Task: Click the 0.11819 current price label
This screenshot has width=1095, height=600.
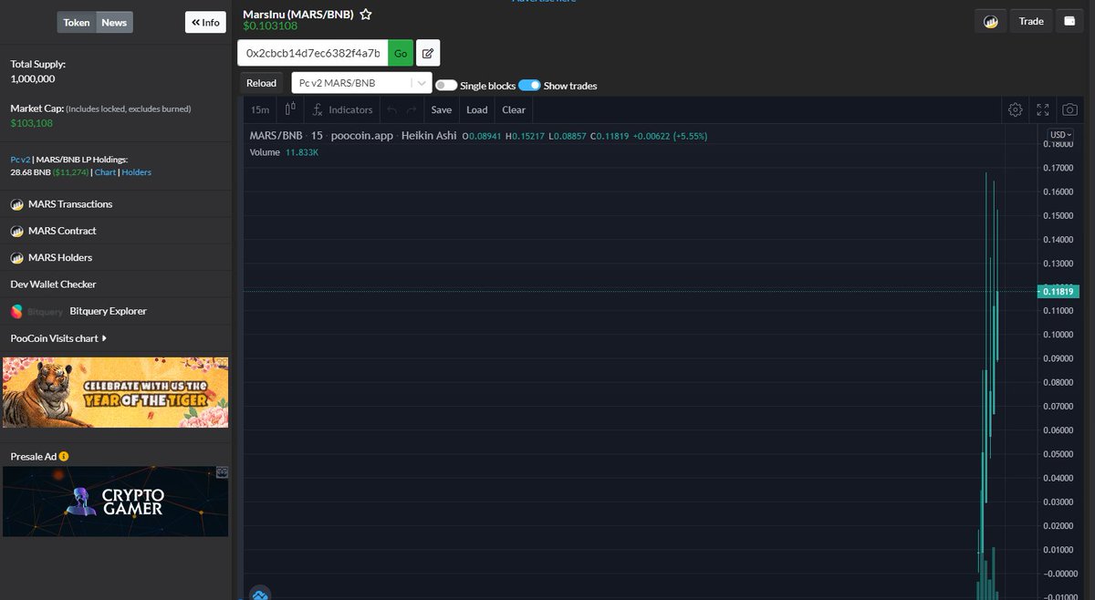Action: (1058, 292)
